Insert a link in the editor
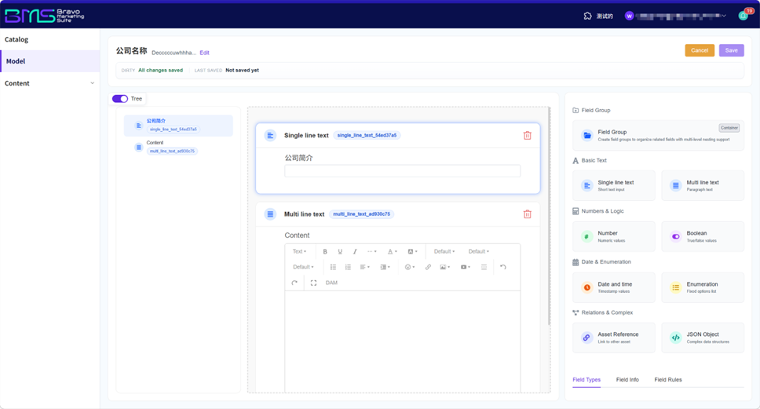 (x=428, y=267)
